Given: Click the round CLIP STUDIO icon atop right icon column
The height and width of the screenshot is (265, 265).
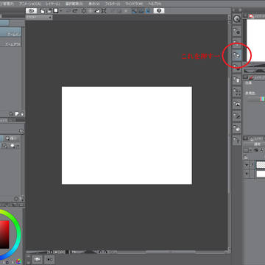Looking at the screenshot, I should [237, 19].
